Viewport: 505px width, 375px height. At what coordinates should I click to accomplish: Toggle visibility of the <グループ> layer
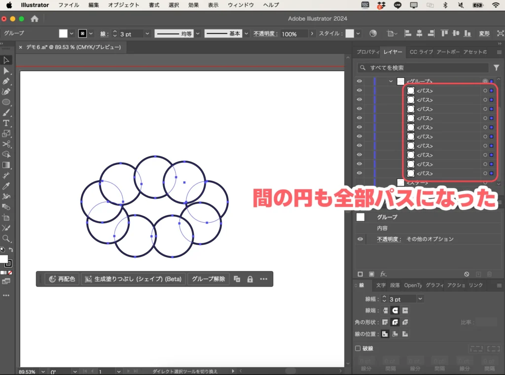tap(360, 81)
